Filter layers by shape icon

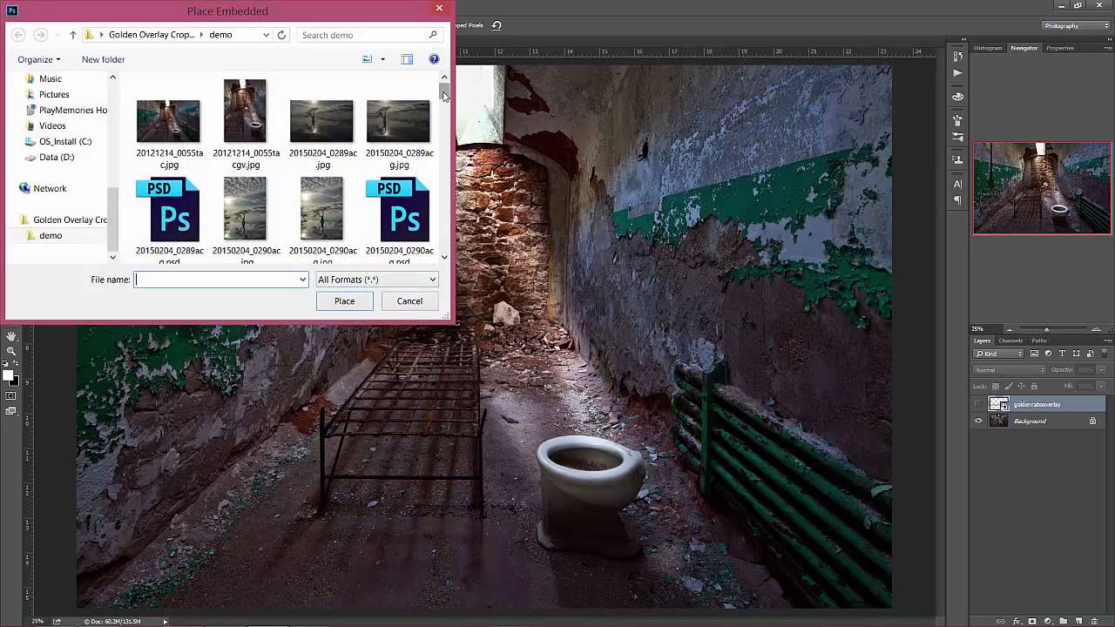click(x=1076, y=354)
